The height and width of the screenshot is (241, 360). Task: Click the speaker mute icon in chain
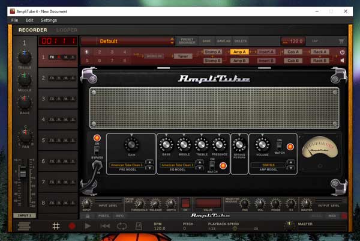pyautogui.click(x=342, y=61)
